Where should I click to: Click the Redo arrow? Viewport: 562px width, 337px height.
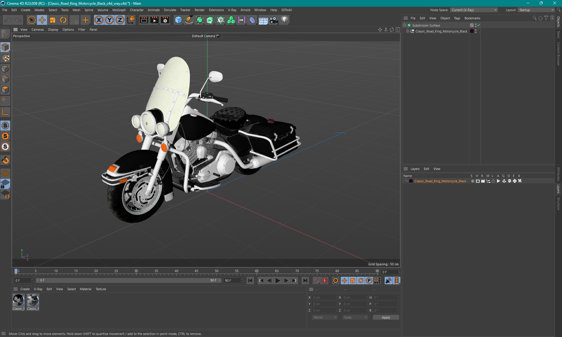(18, 20)
